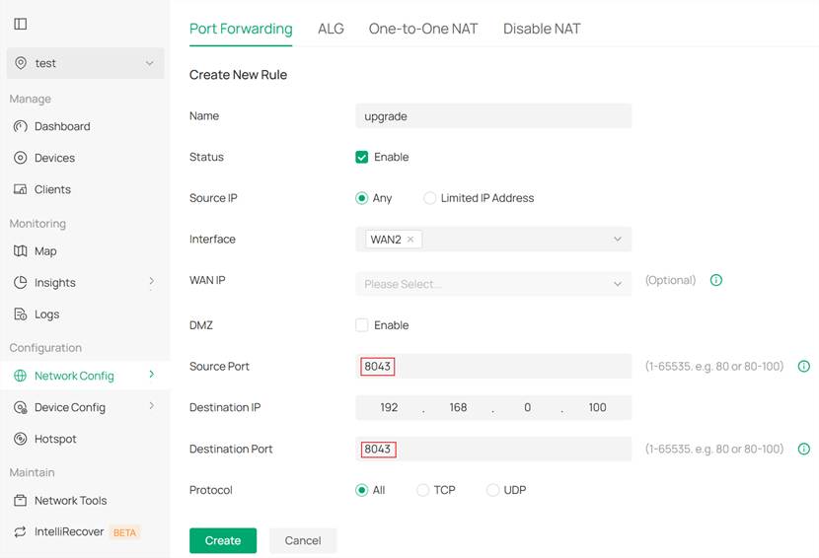This screenshot has width=819, height=558.
Task: Switch to One-to-One NAT tab
Action: [422, 29]
